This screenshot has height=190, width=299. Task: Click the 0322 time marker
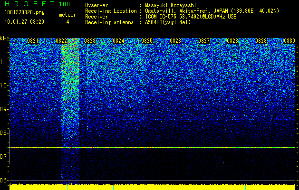coord(61,41)
